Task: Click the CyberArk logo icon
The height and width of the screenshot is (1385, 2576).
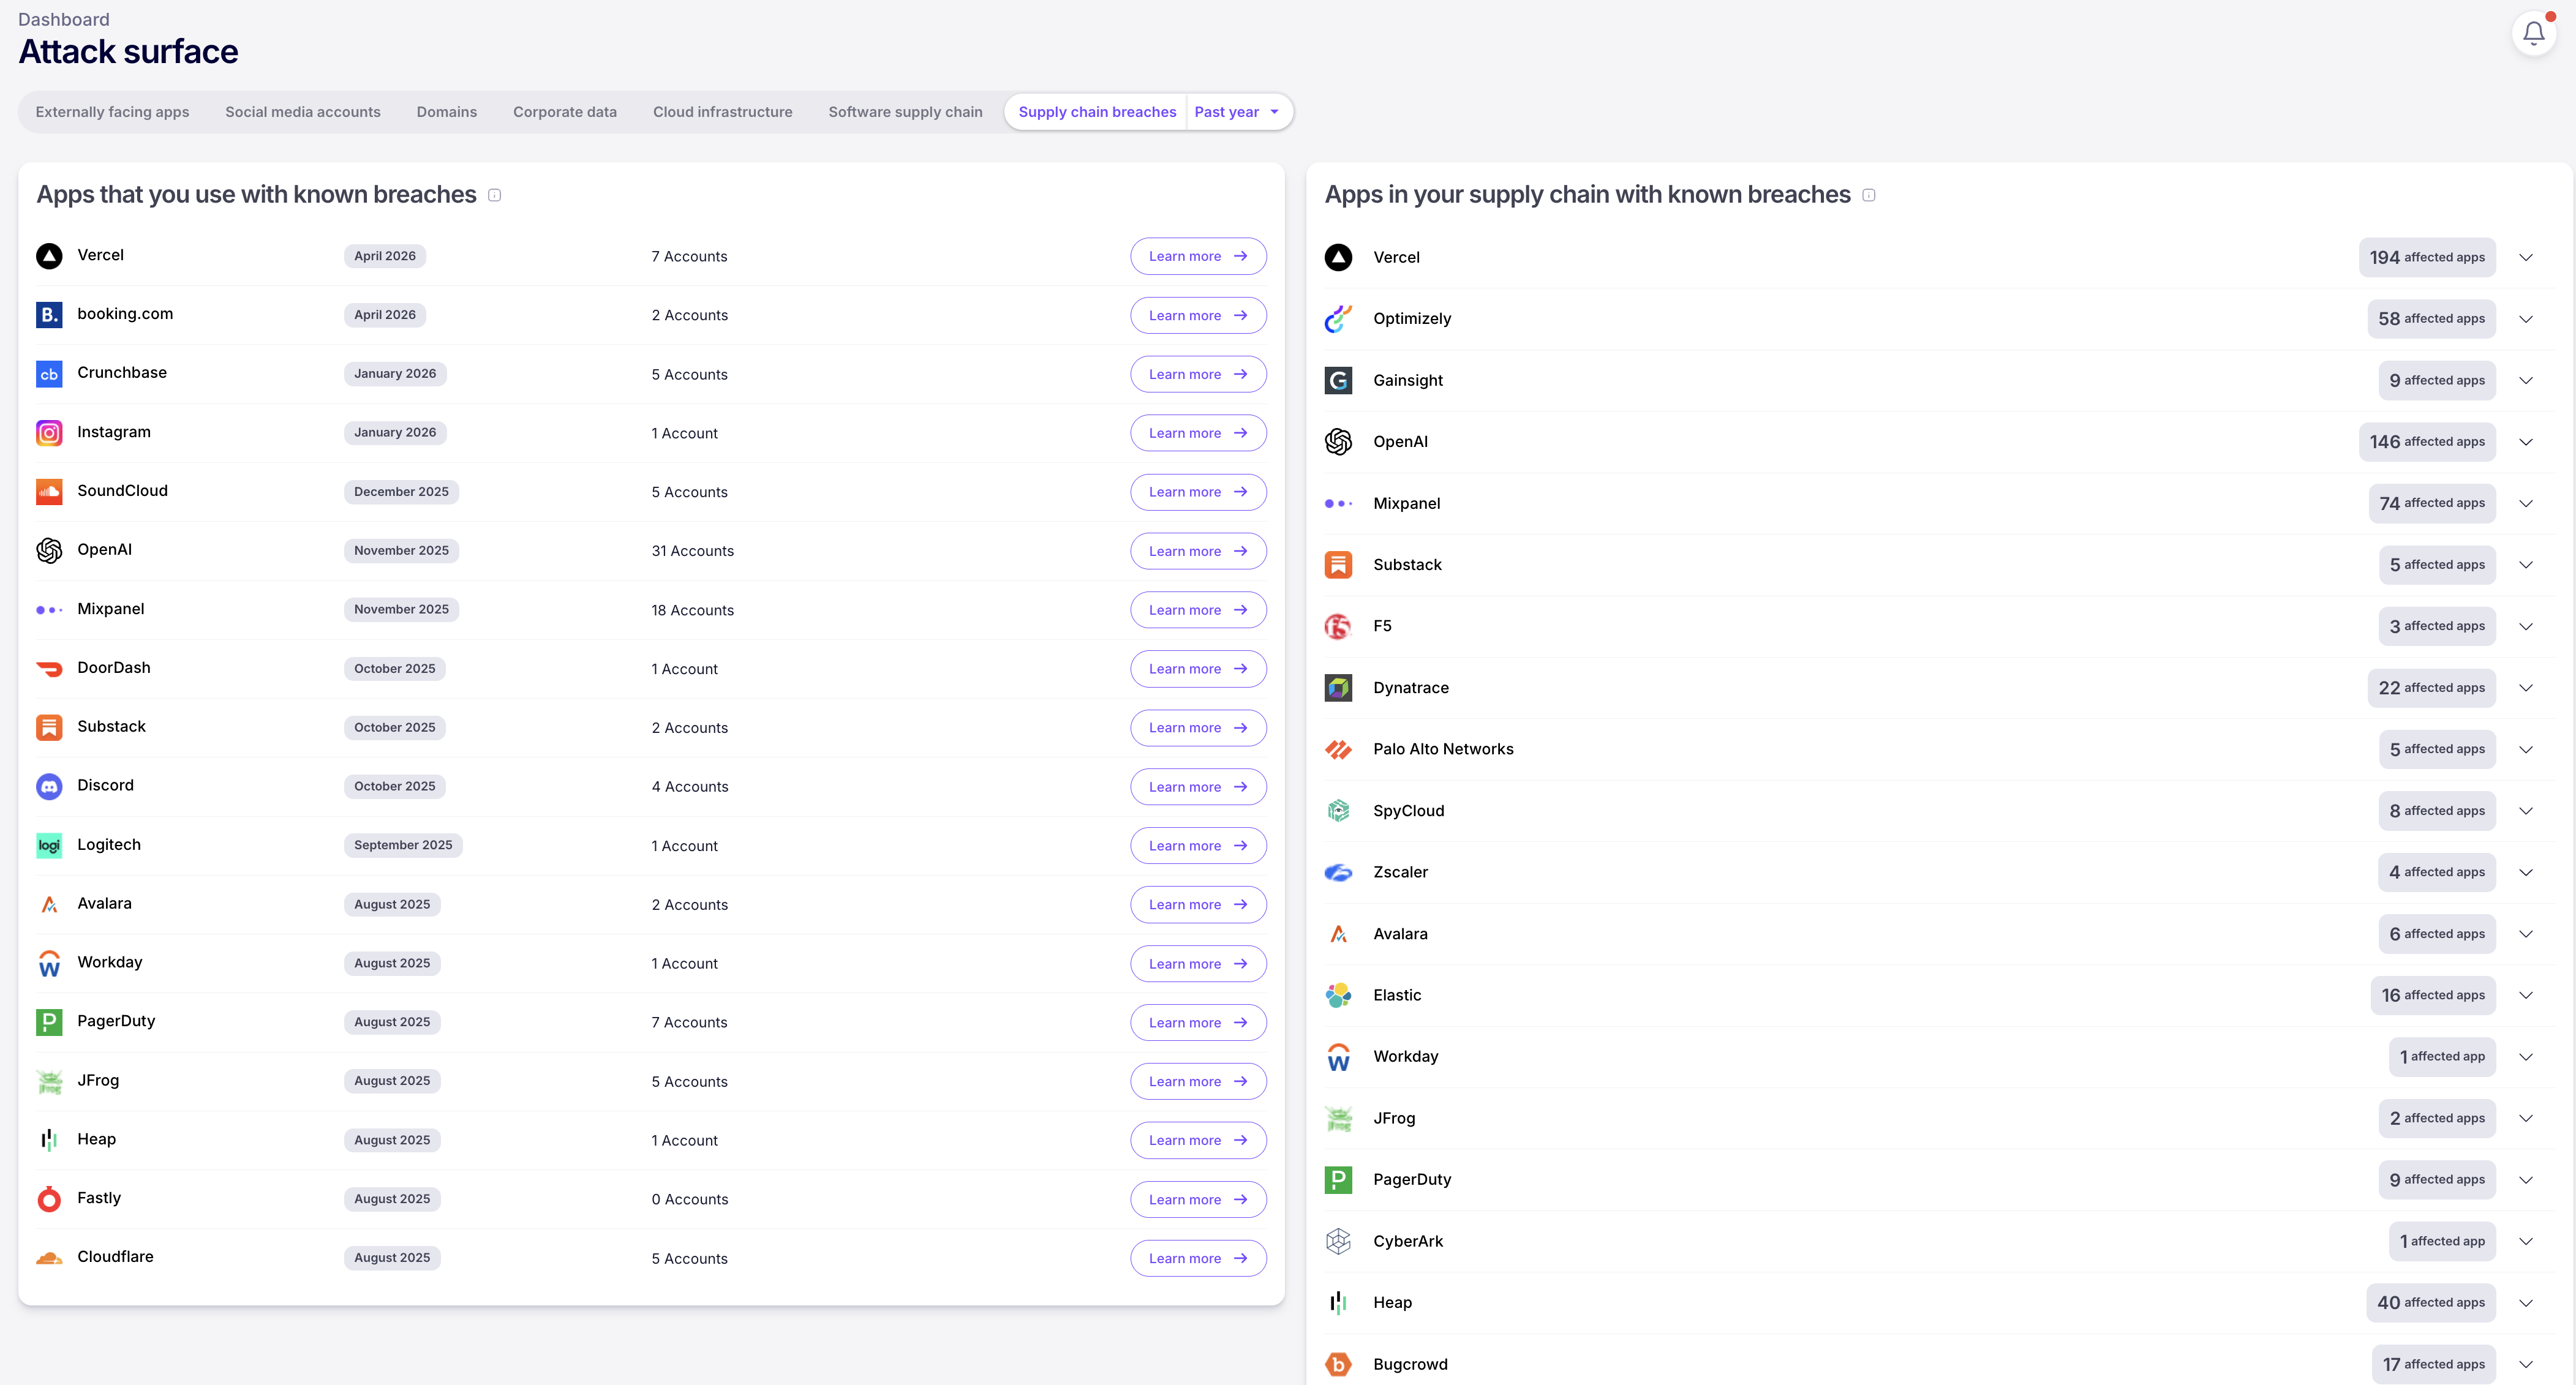Action: coord(1338,1241)
